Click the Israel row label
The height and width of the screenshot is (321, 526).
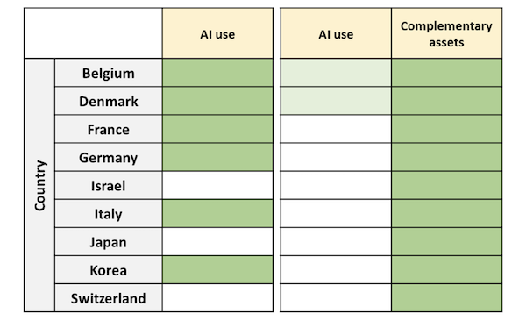109,186
